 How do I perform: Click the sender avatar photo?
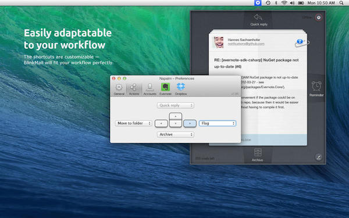click(218, 42)
